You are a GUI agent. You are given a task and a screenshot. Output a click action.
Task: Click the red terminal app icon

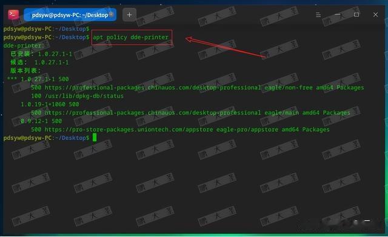tap(13, 15)
